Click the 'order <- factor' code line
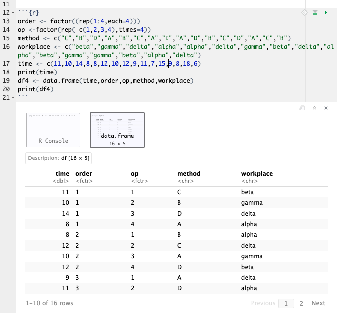The width and height of the screenshot is (337, 313). pos(79,21)
